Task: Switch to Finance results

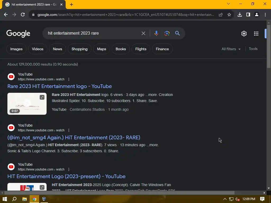Action: (x=162, y=49)
